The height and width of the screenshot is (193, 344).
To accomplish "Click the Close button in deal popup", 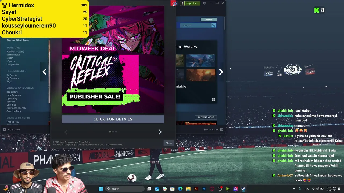I will [169, 143].
